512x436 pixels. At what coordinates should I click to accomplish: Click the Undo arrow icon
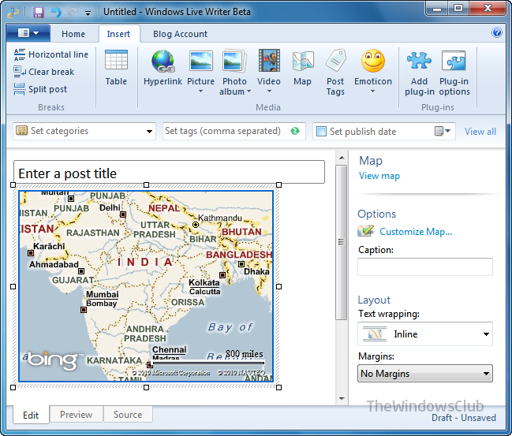pos(56,13)
